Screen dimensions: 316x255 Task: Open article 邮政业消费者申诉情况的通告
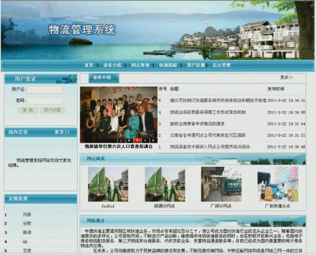[197, 124]
